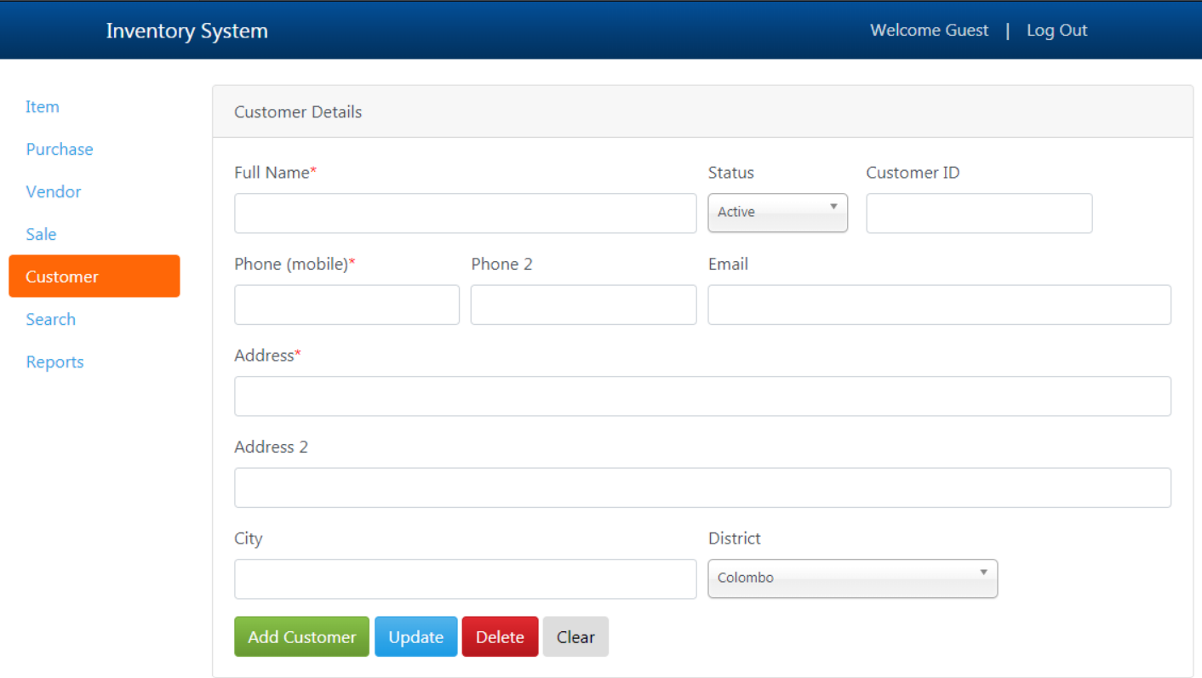Image resolution: width=1202 pixels, height=678 pixels.
Task: Click the blue Update button
Action: pyautogui.click(x=415, y=637)
